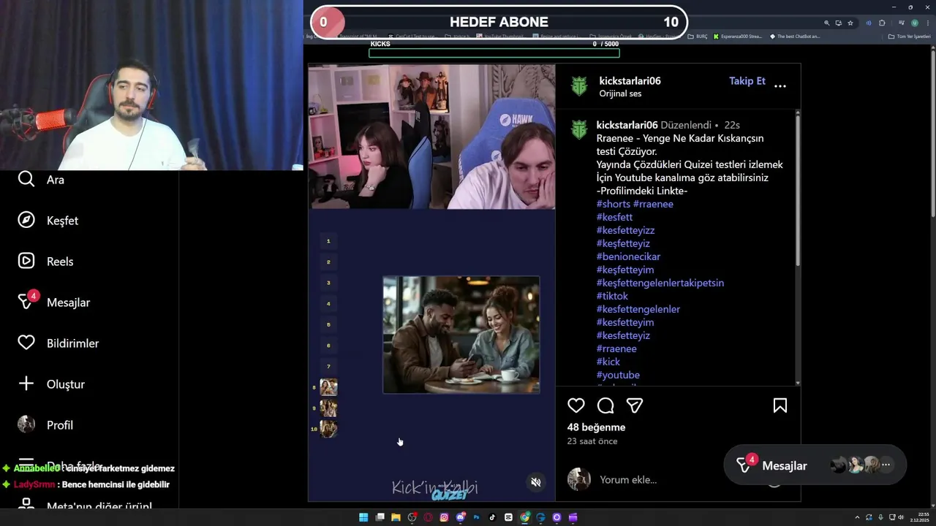This screenshot has width=936, height=526.
Task: Click kickstarlari06 avatar in header
Action: (x=579, y=86)
